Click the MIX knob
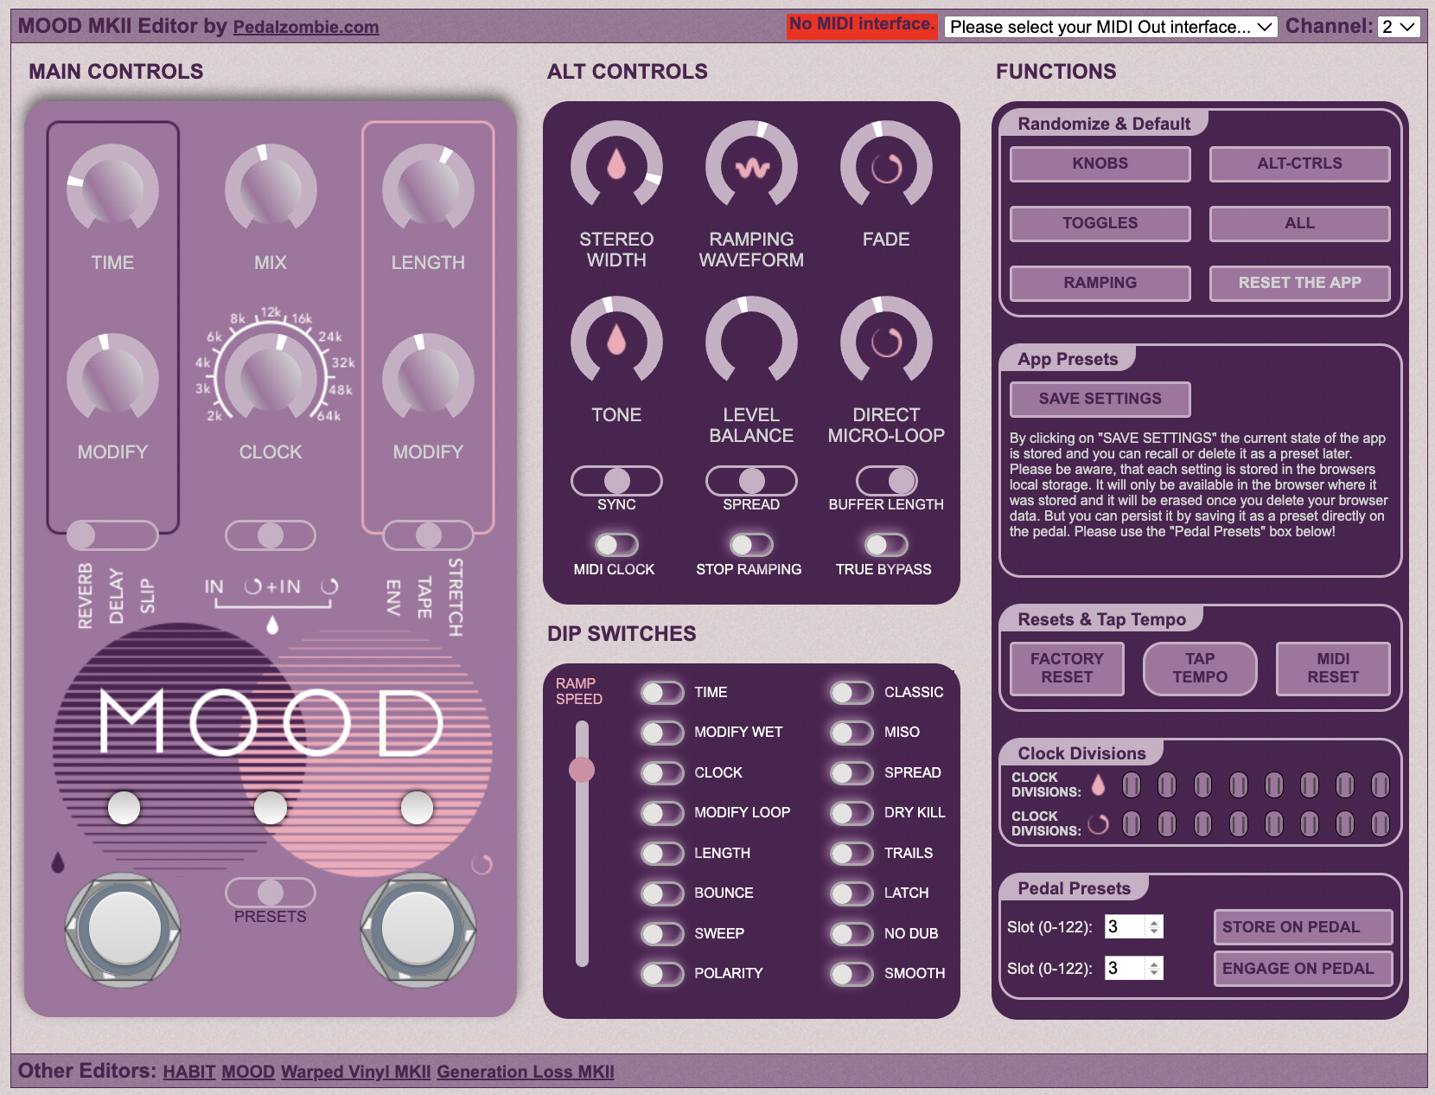Image resolution: width=1435 pixels, height=1095 pixels. 271,189
